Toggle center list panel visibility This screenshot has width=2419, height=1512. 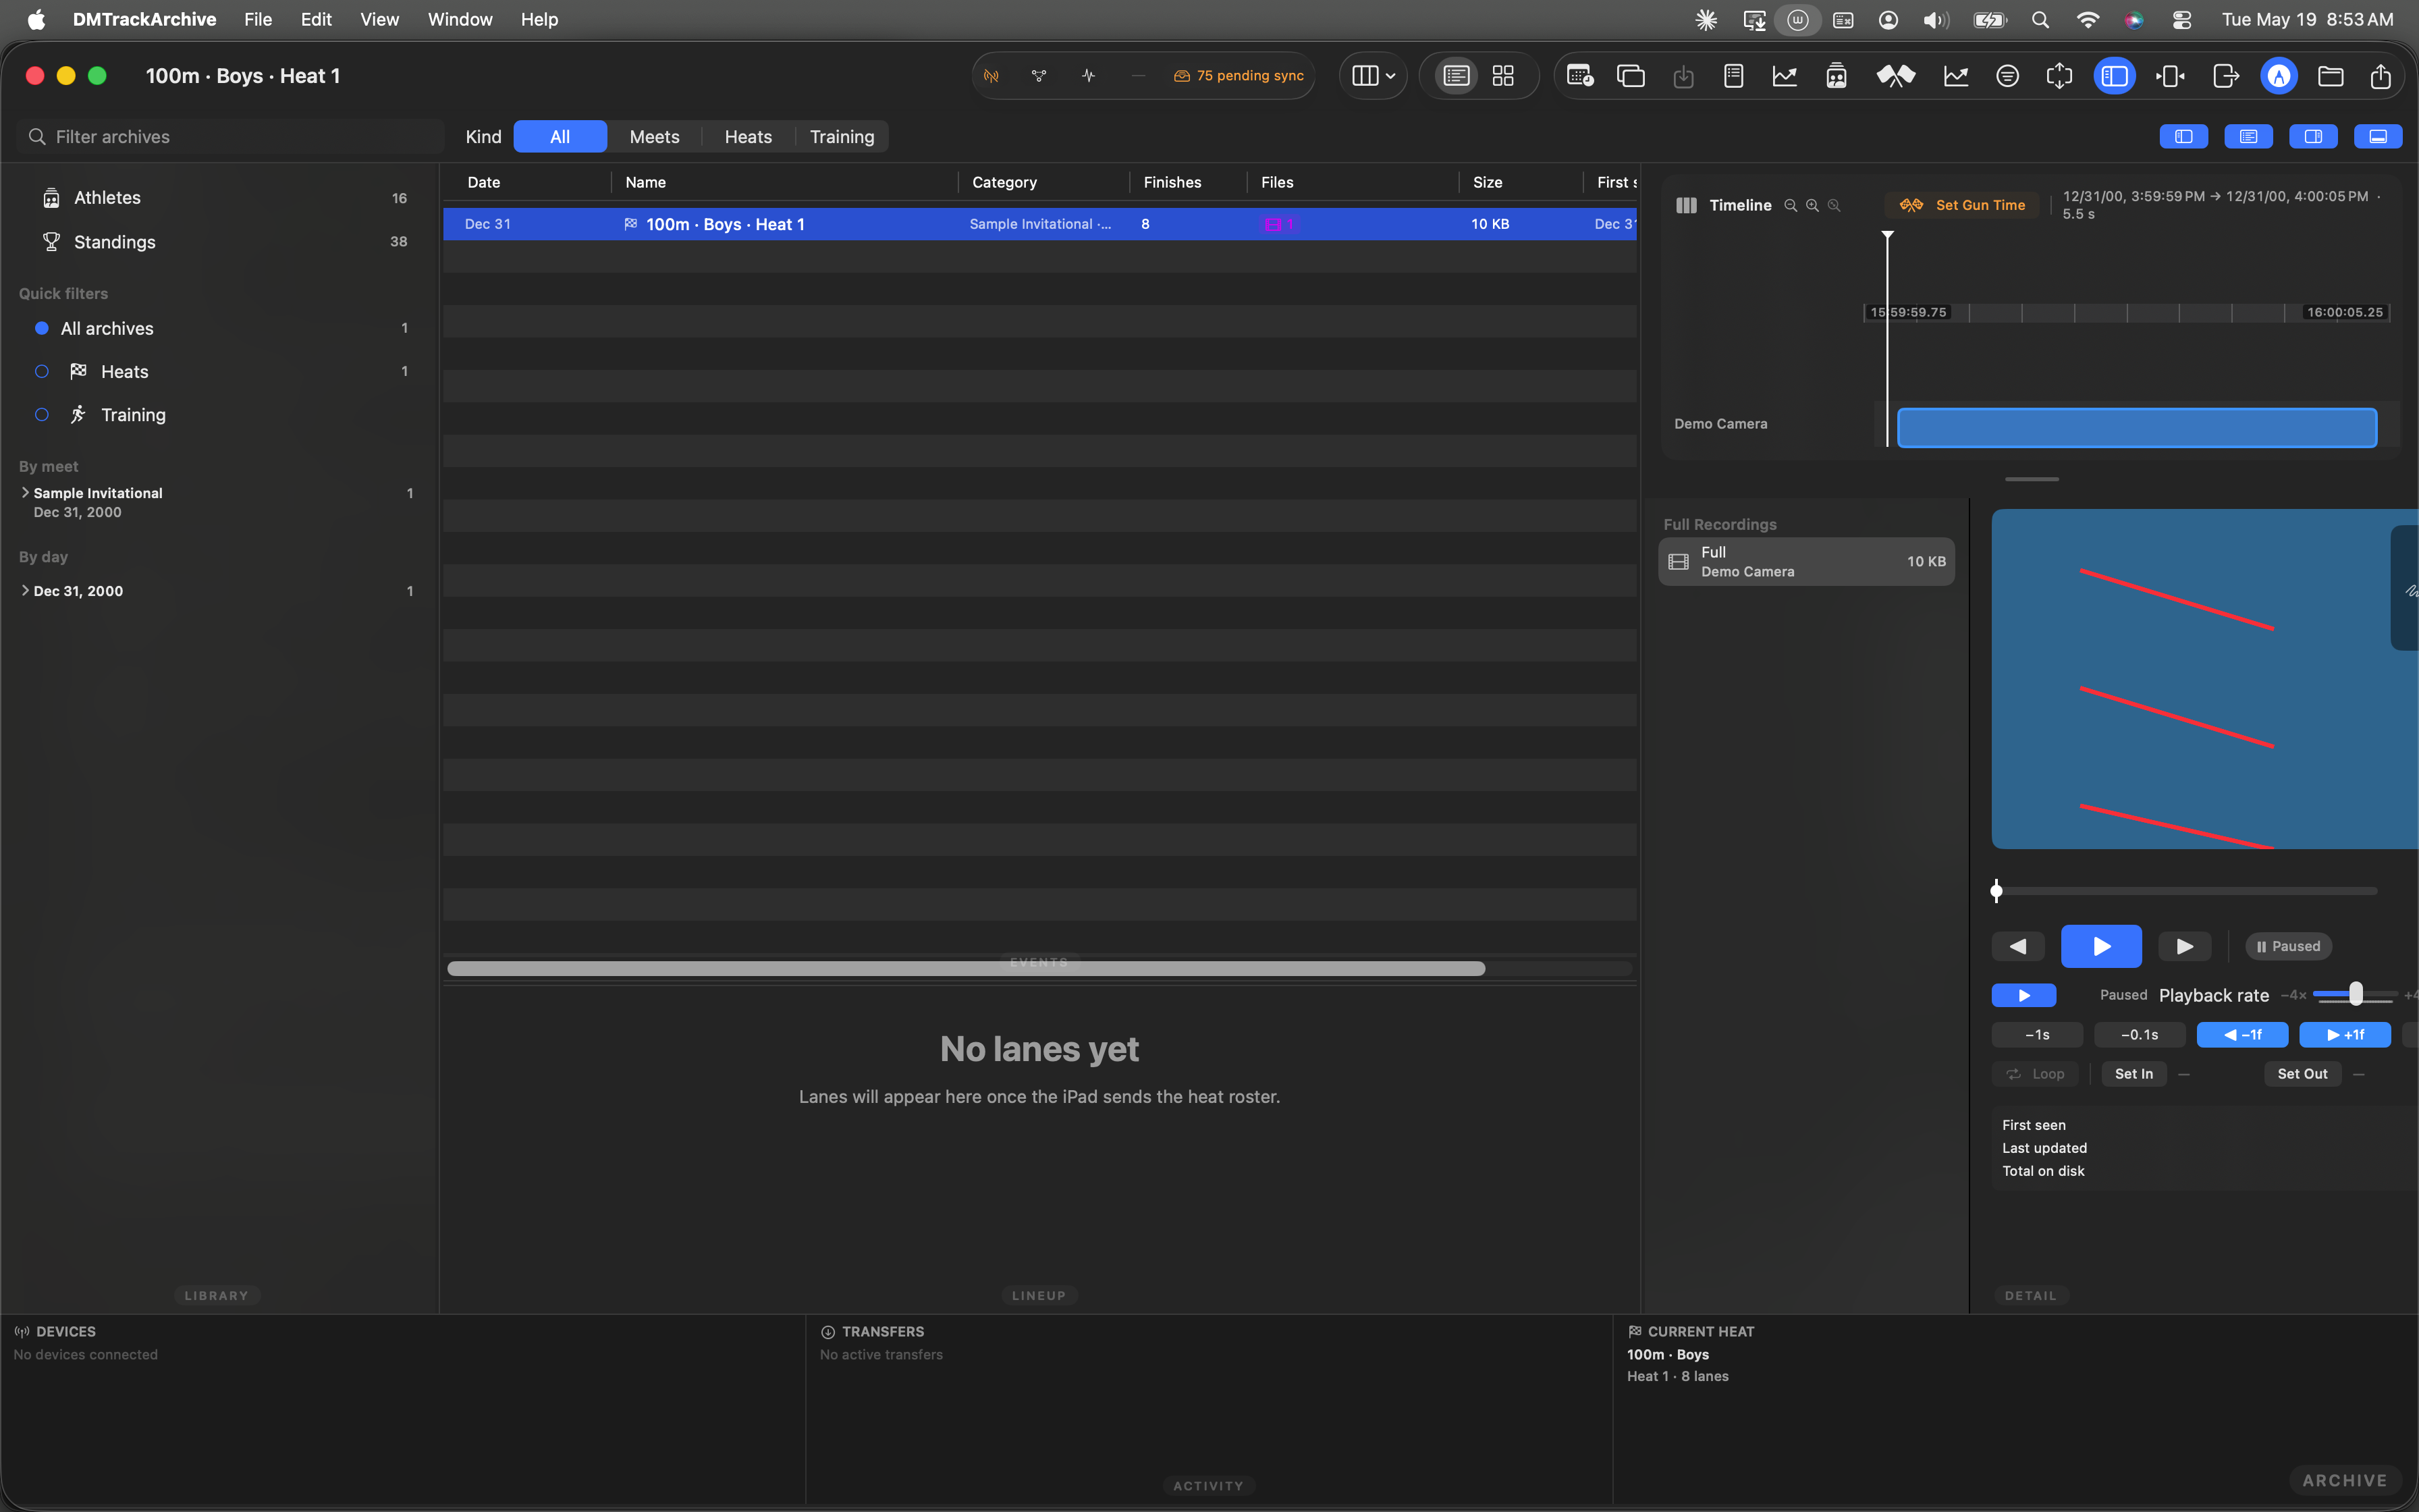click(x=2249, y=137)
